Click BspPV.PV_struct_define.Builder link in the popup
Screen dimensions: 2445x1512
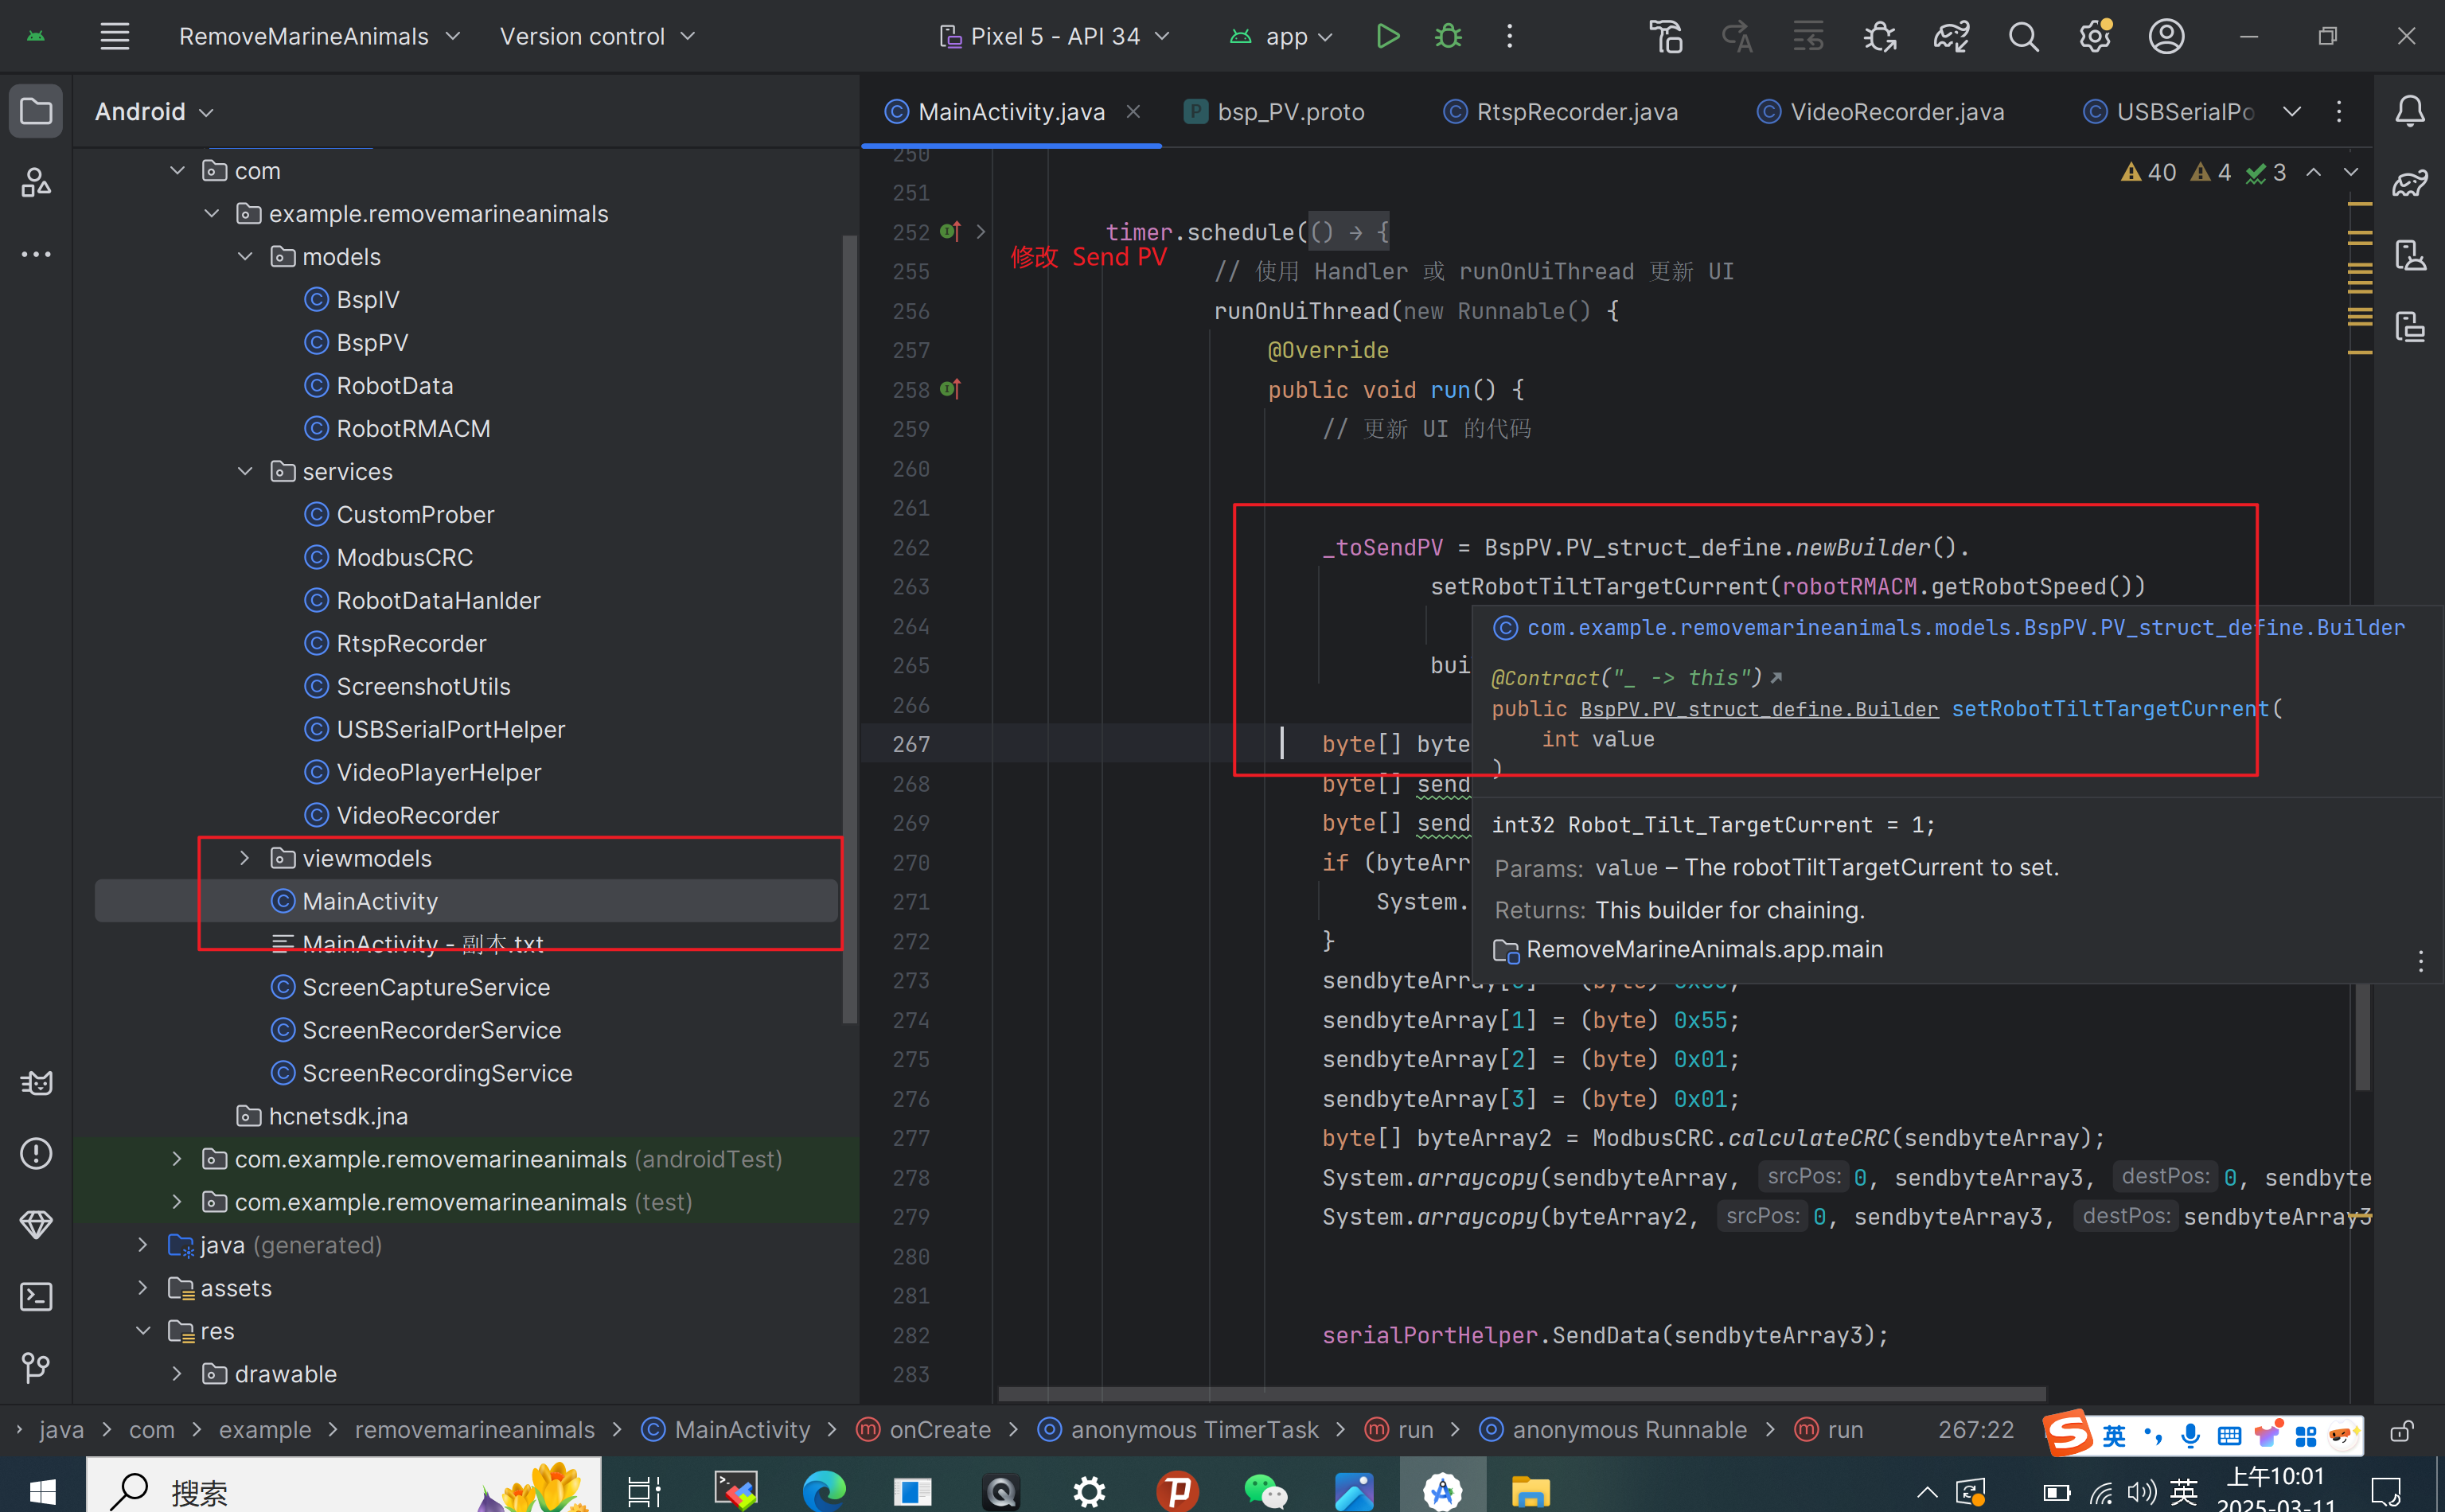(x=1758, y=709)
